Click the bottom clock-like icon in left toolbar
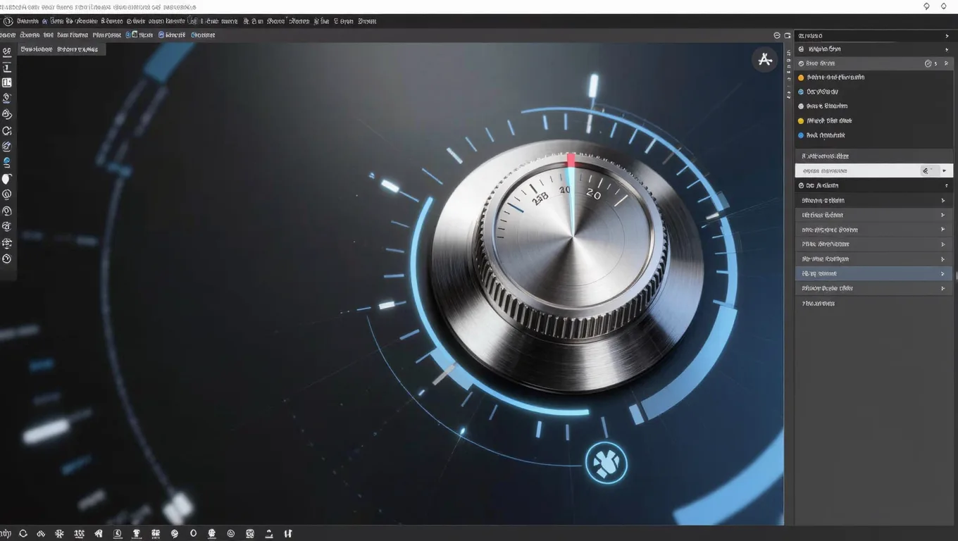Viewport: 958px width, 541px height. [7, 259]
